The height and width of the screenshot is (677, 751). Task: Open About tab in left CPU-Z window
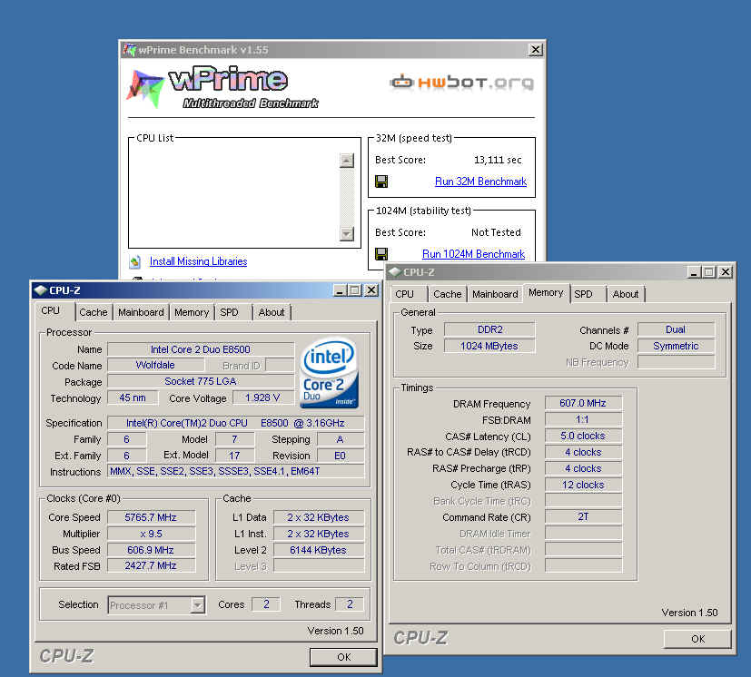[x=272, y=313]
